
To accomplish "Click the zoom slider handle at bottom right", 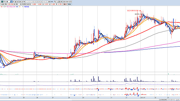I will click(x=171, y=100).
